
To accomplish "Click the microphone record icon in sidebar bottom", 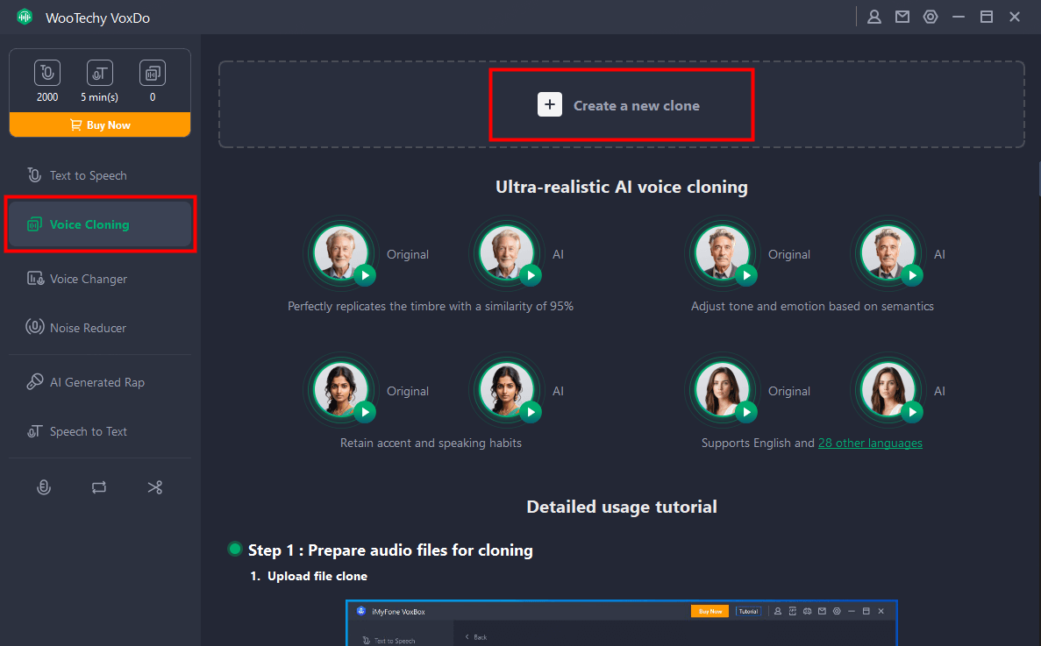I will pyautogui.click(x=44, y=487).
